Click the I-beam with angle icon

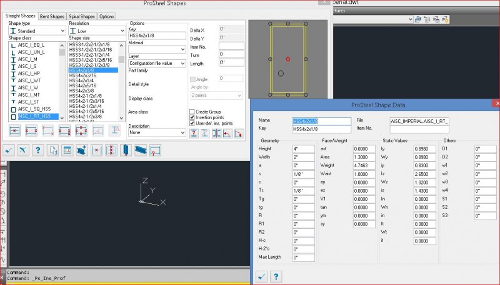[x=114, y=131]
